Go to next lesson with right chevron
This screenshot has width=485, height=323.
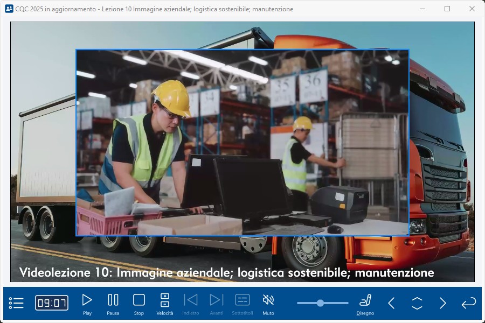(443, 303)
